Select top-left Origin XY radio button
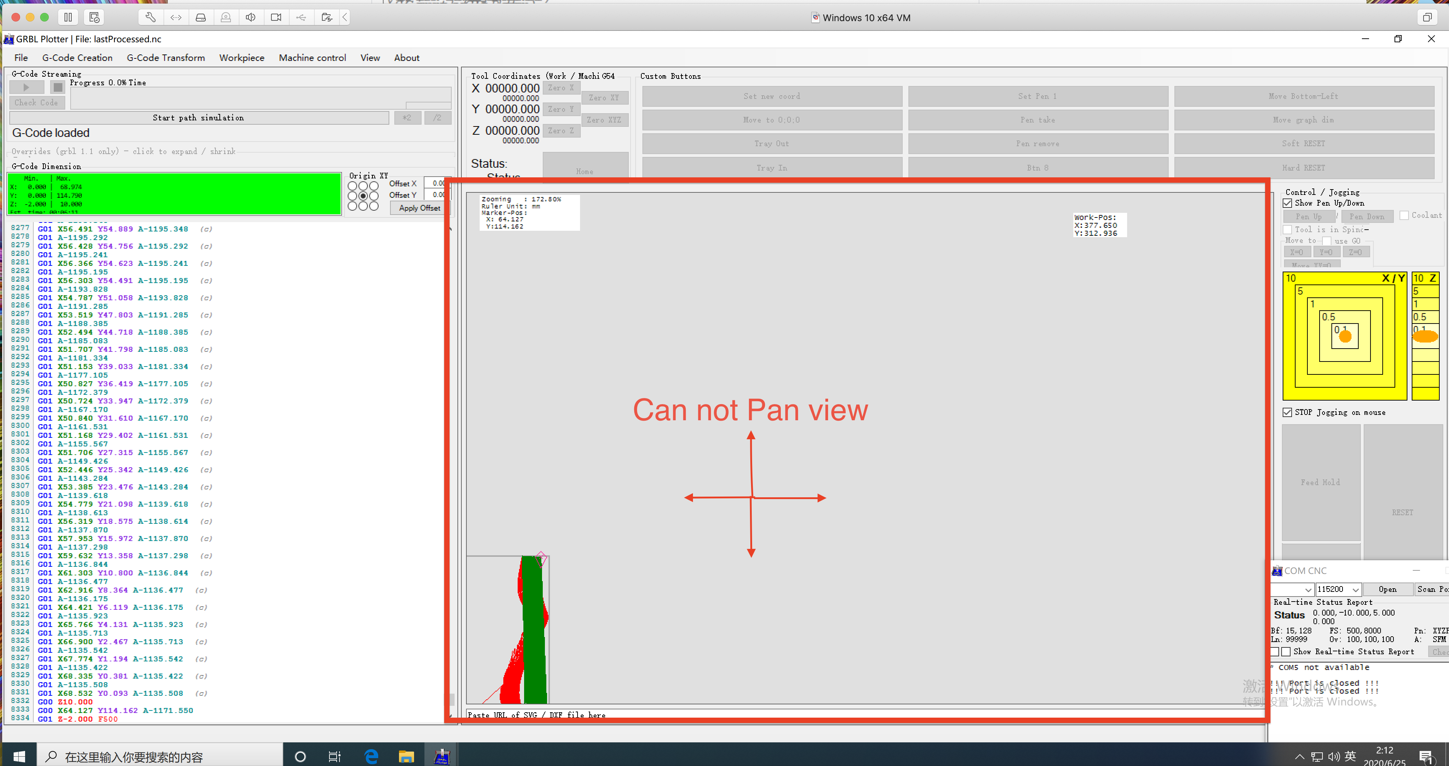 tap(352, 186)
